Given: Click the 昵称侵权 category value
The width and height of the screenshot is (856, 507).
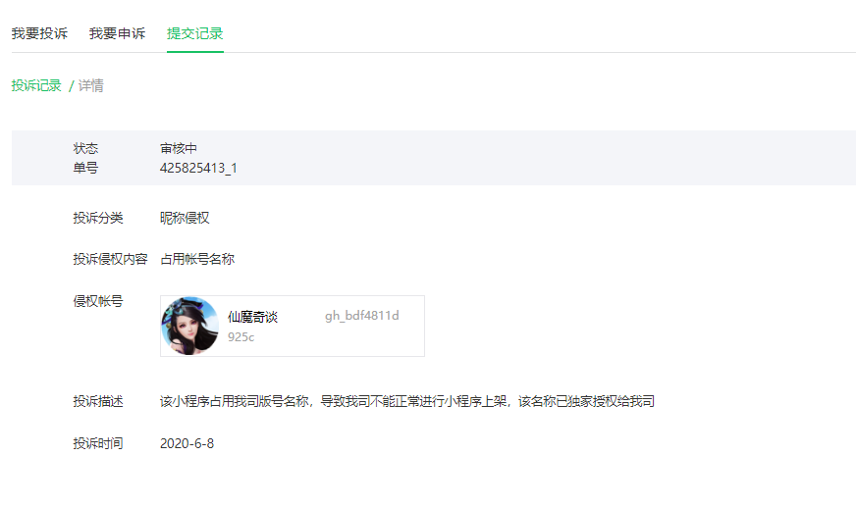Looking at the screenshot, I should (185, 218).
